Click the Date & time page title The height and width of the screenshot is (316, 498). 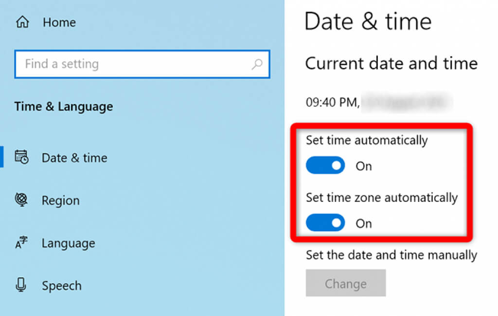(x=368, y=22)
